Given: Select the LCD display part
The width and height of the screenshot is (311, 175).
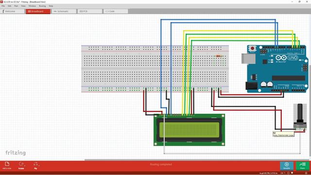Looking at the screenshot, I should pos(189,130).
